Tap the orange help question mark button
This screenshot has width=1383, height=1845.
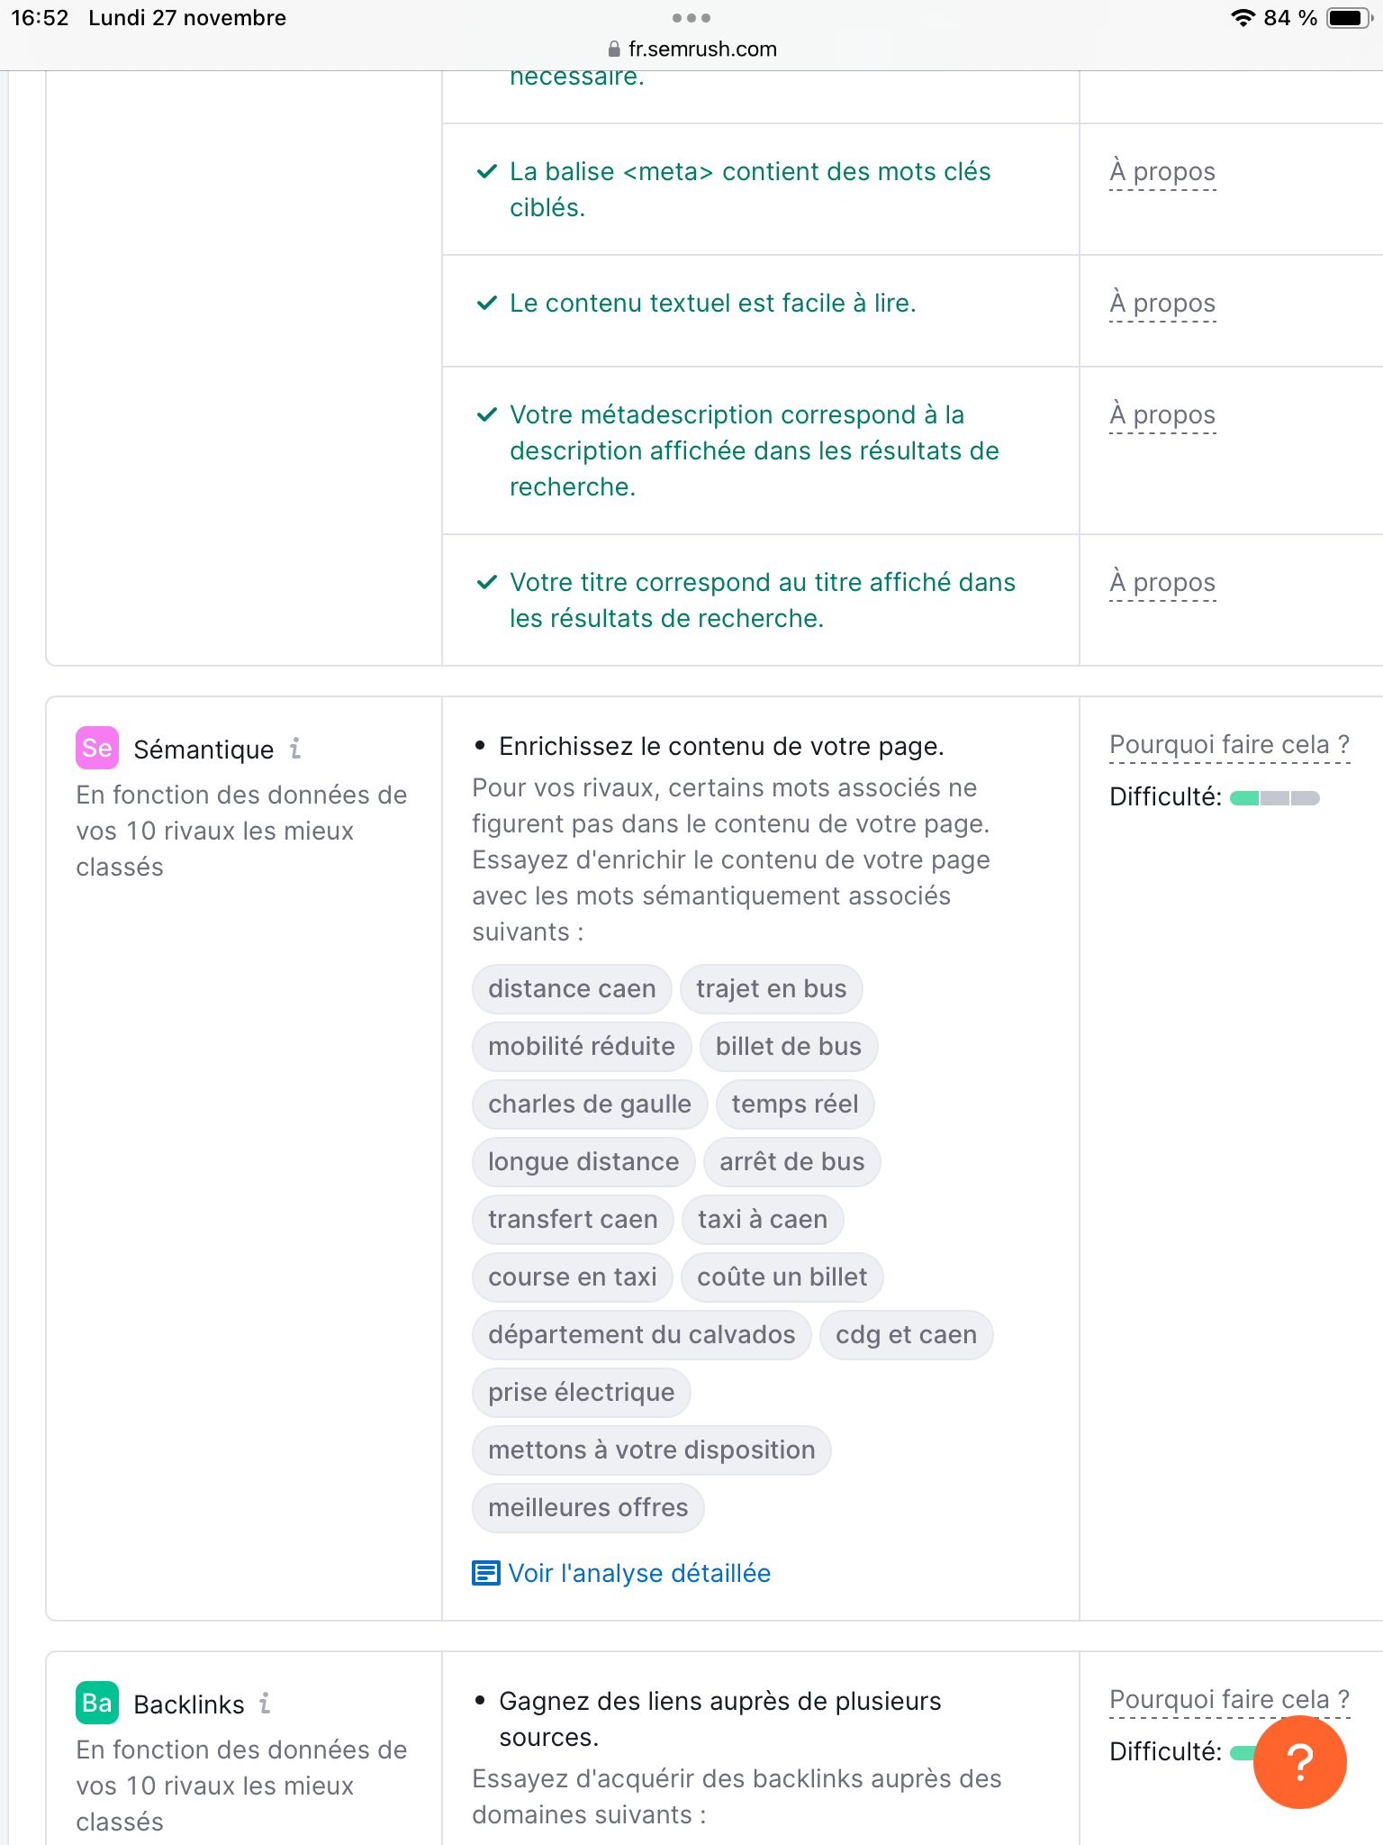coord(1299,1762)
